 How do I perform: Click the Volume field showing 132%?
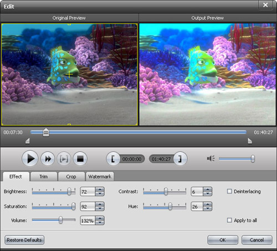(88, 221)
